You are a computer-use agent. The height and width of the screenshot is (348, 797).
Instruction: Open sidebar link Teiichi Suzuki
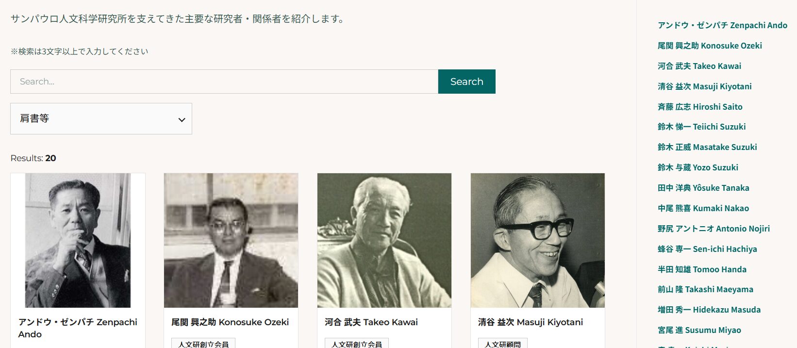701,127
